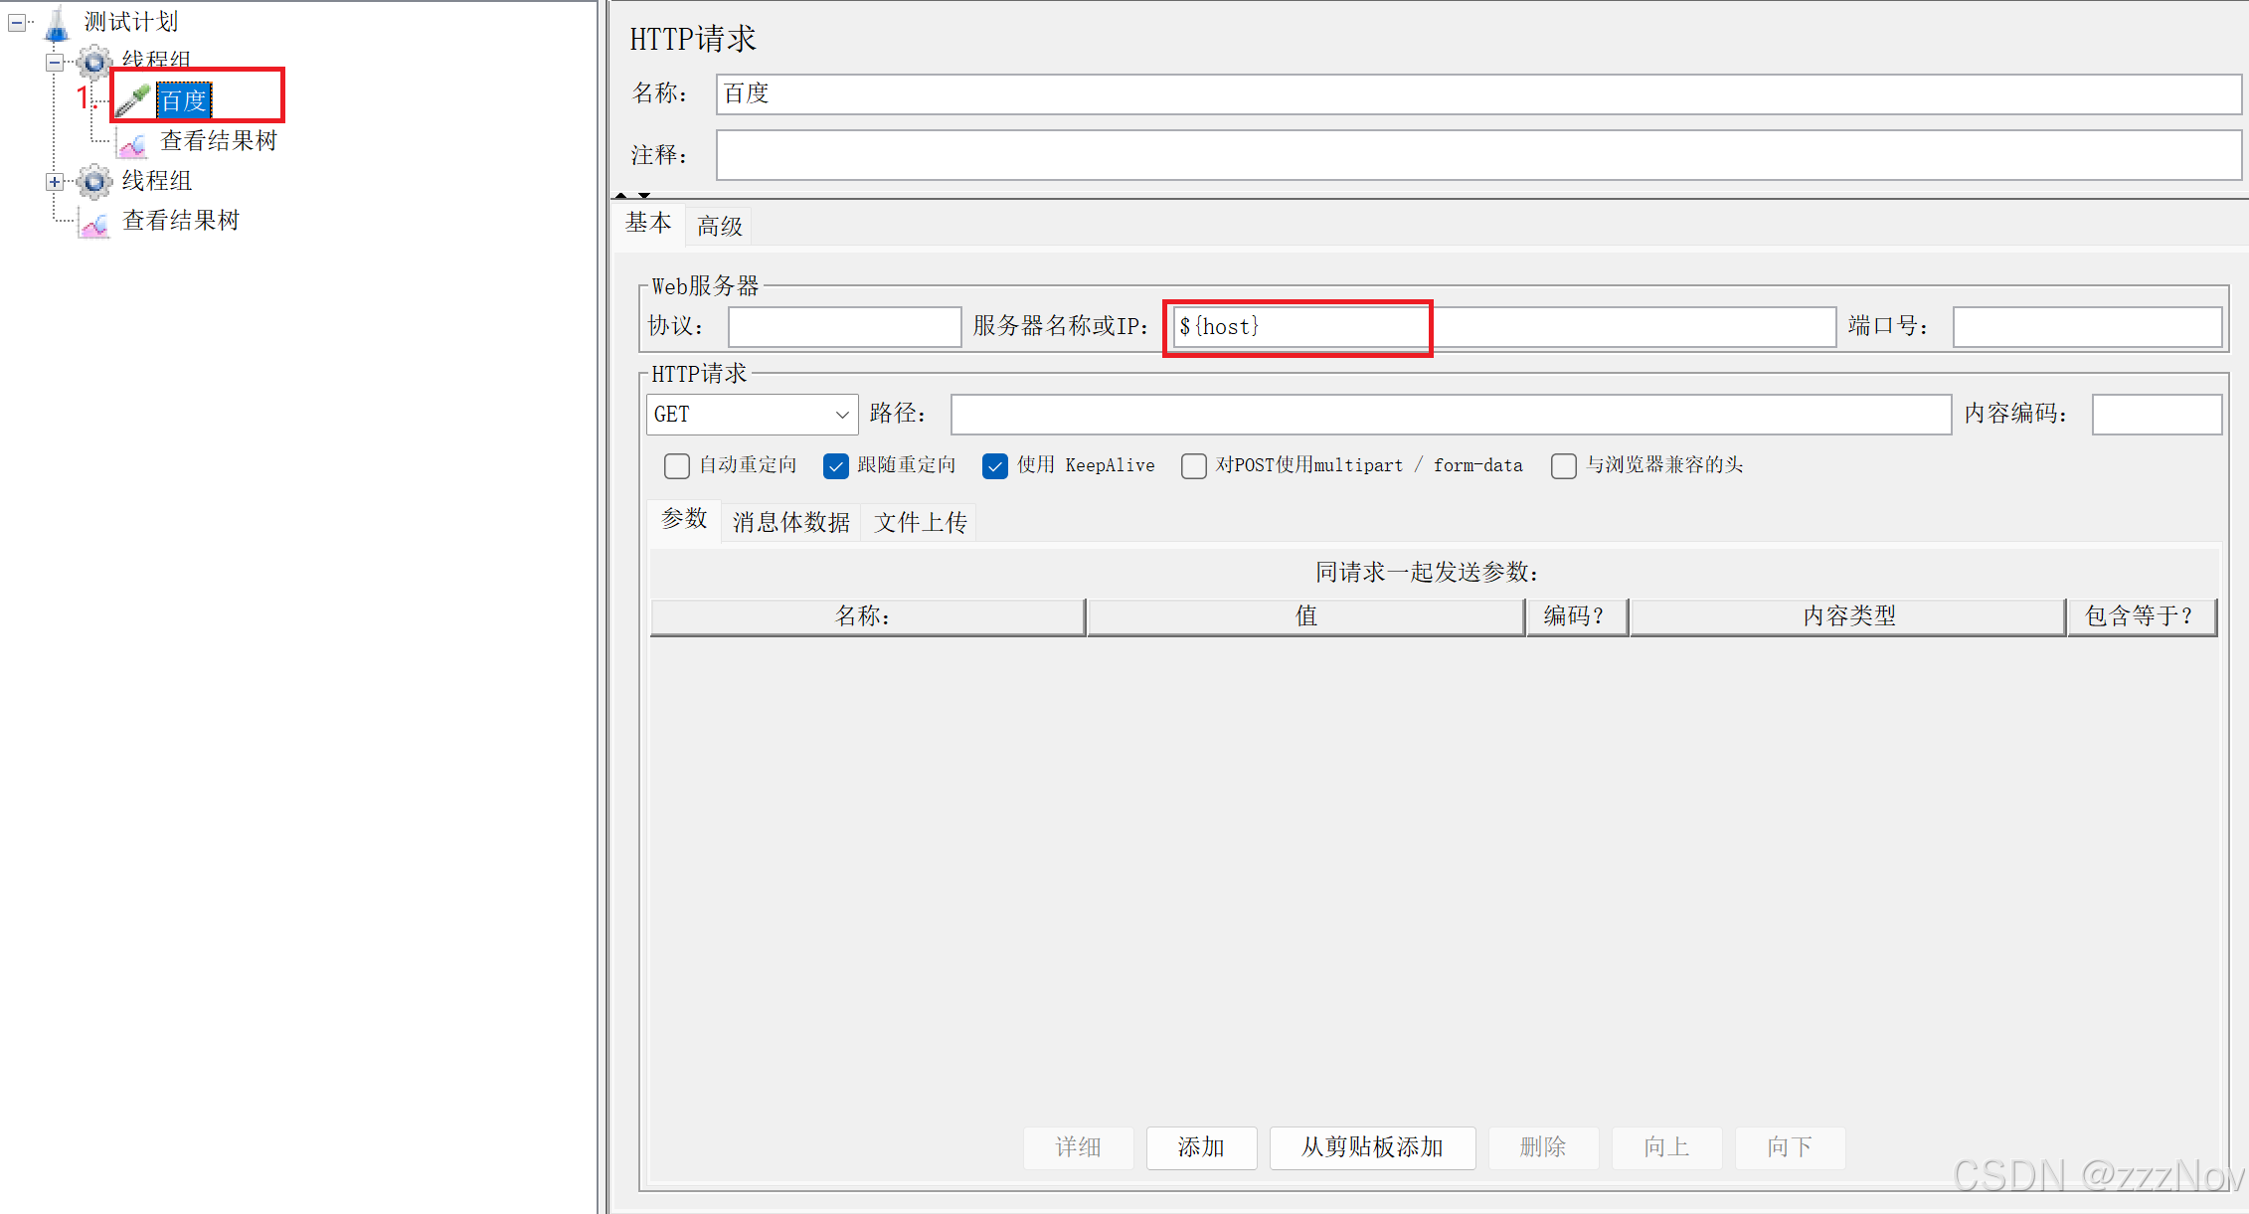Open the 消息体数据 tab
The height and width of the screenshot is (1214, 2249).
pos(790,523)
